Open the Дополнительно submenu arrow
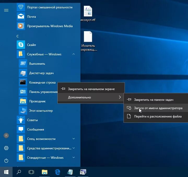 120,97
